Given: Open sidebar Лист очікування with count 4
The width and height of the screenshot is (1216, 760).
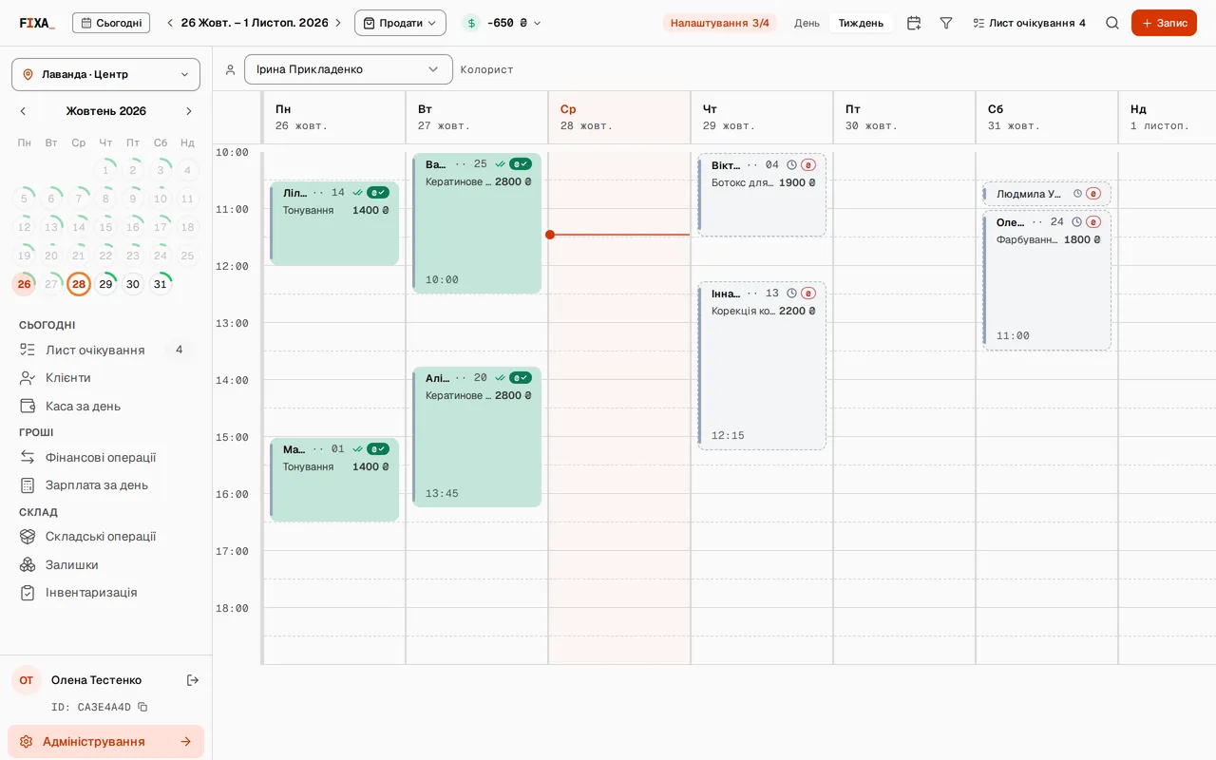Looking at the screenshot, I should click(x=105, y=350).
